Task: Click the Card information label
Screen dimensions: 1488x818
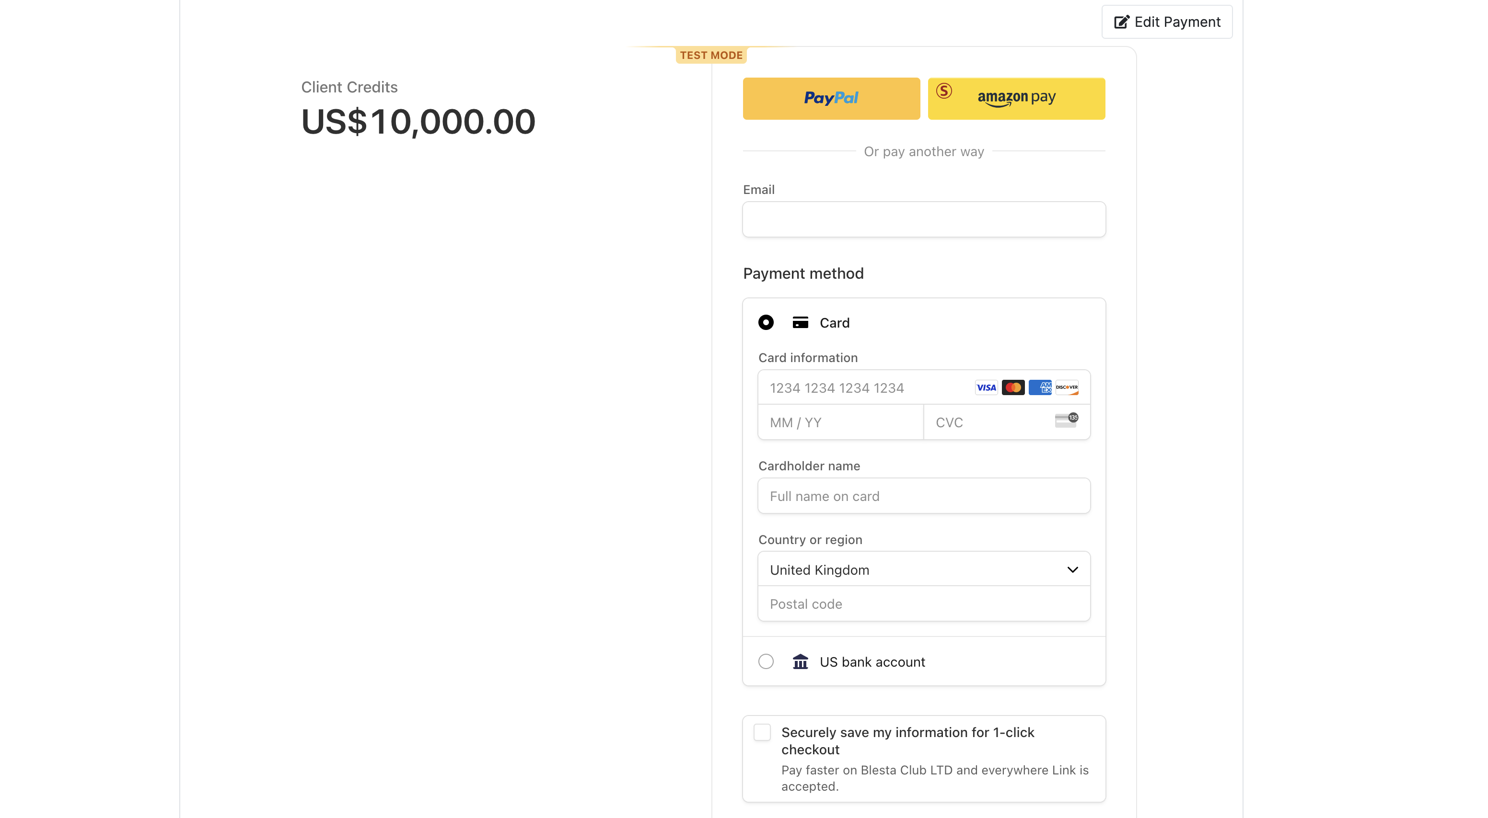Action: (x=808, y=358)
